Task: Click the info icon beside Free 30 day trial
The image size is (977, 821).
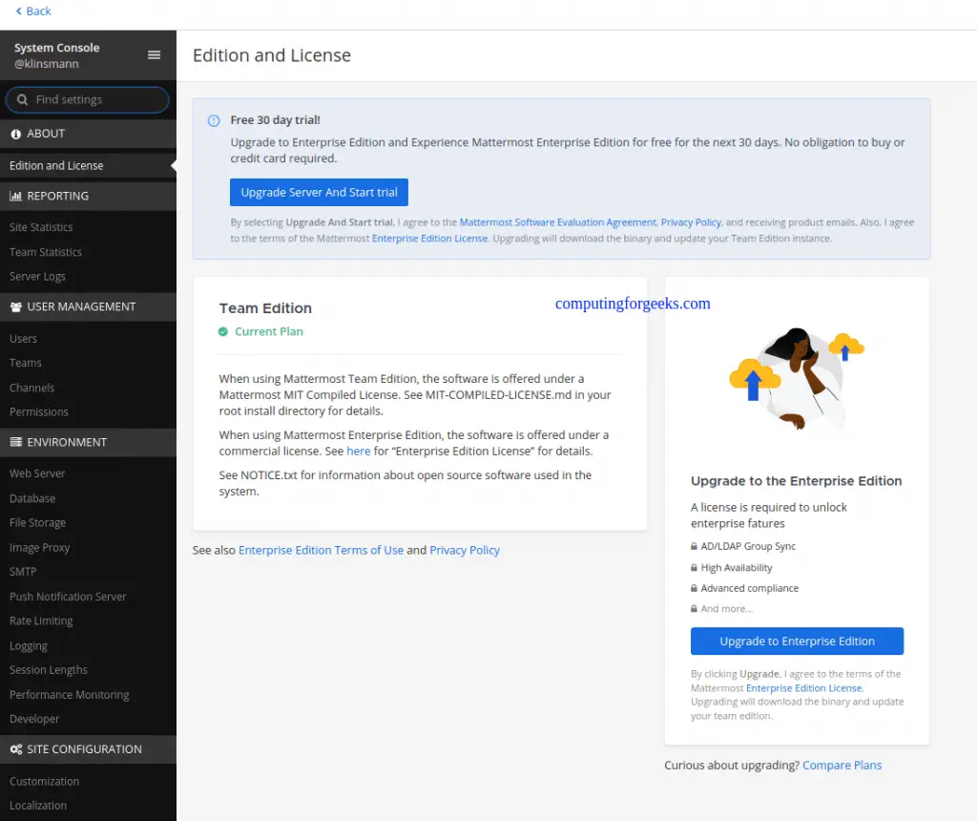Action: click(214, 121)
